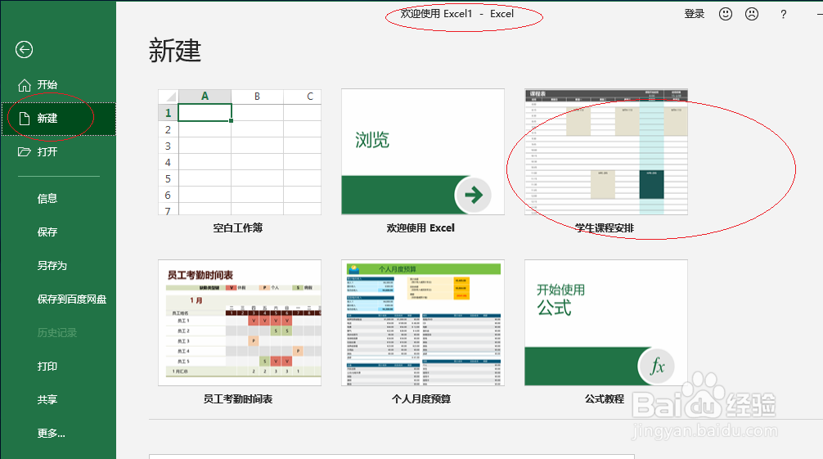Screen dimensions: 823x459
Task: Click the 个人月度预算 caption text
Action: [x=421, y=399]
